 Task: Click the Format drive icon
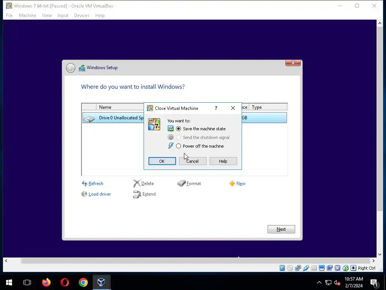(181, 183)
